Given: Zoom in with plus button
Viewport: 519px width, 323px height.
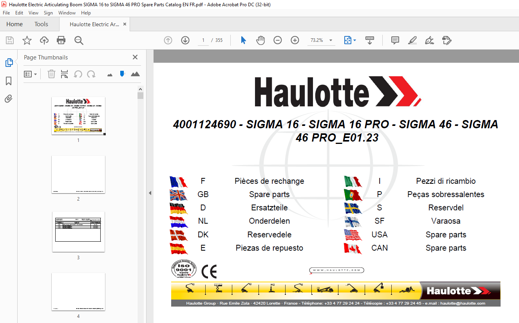Looking at the screenshot, I should coord(295,40).
